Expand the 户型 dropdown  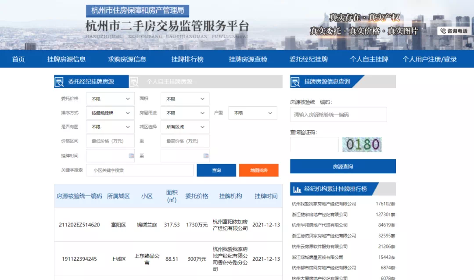252,113
